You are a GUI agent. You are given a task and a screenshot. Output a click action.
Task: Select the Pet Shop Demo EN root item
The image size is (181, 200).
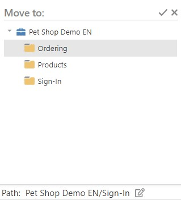(x=60, y=32)
